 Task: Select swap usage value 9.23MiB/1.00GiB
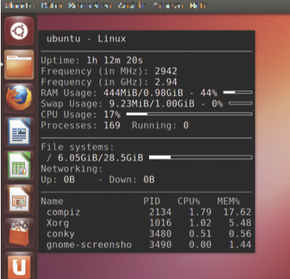[152, 104]
